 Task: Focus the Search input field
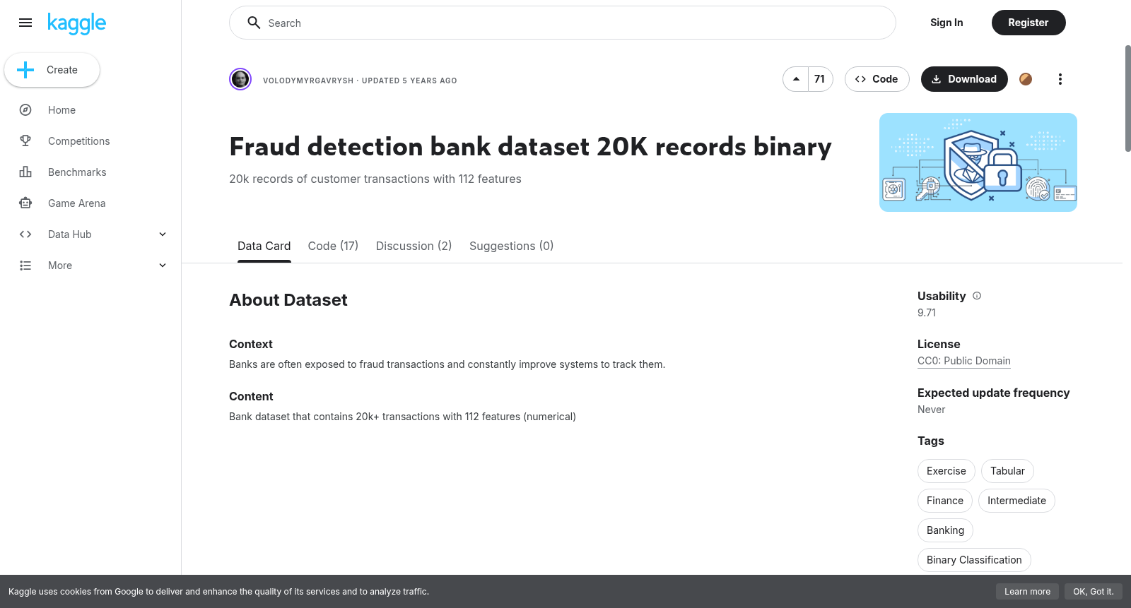563,23
